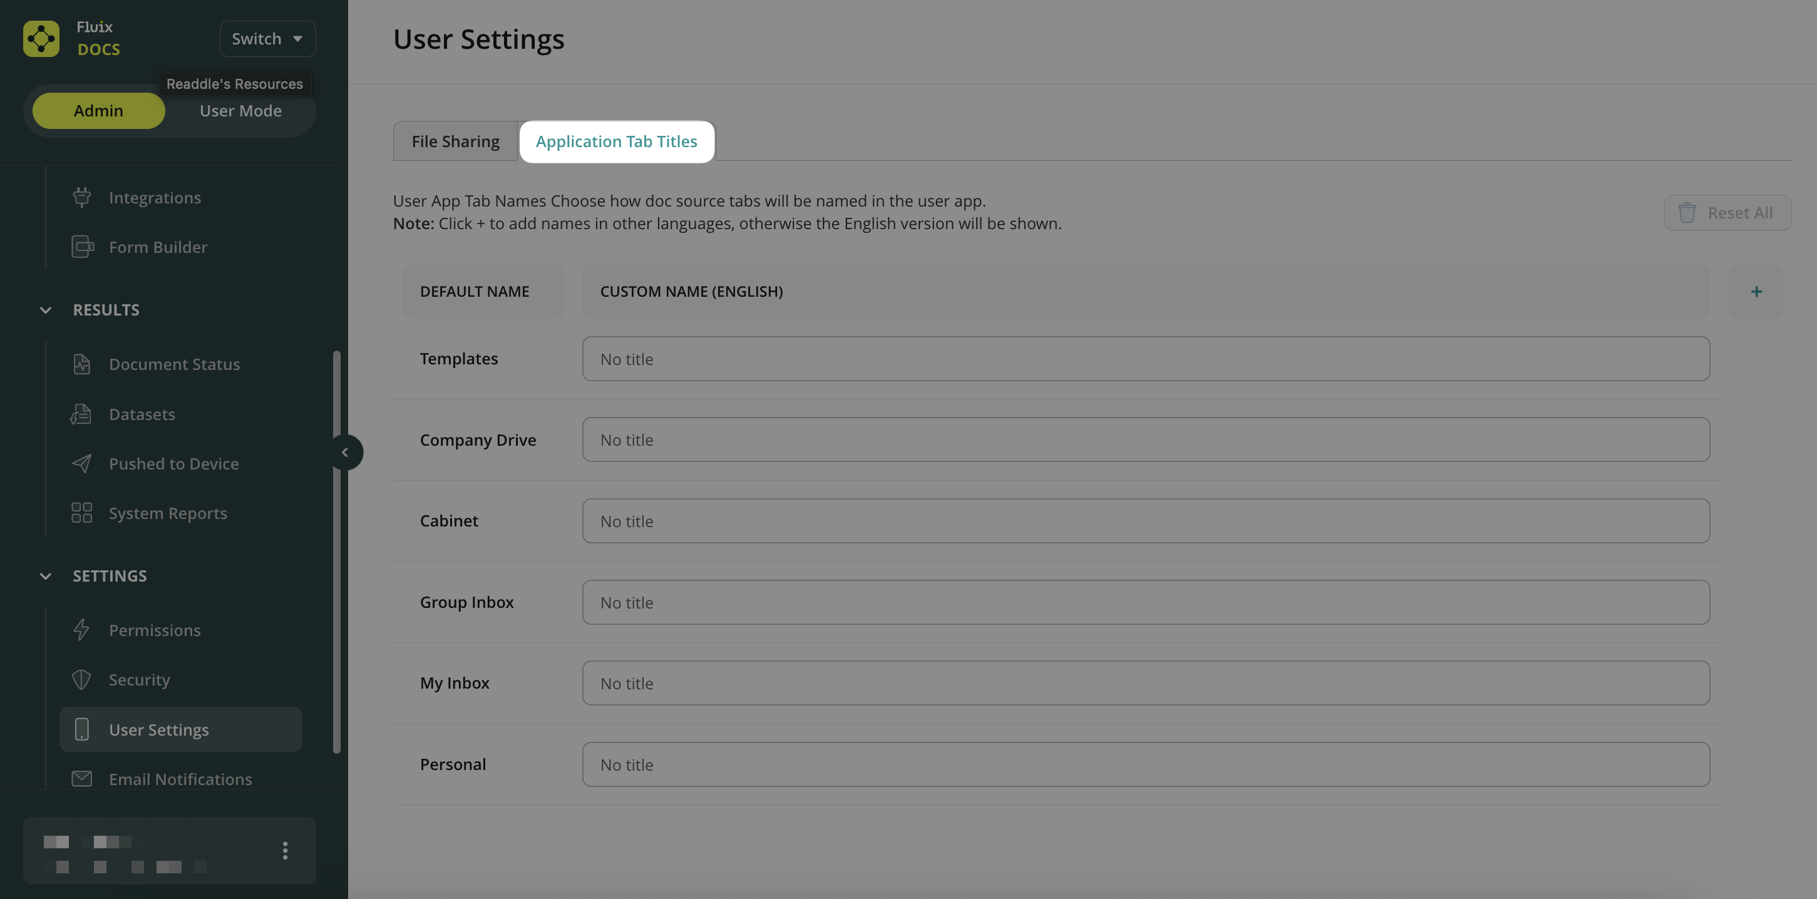Open System Reports grid icon

pyautogui.click(x=82, y=513)
